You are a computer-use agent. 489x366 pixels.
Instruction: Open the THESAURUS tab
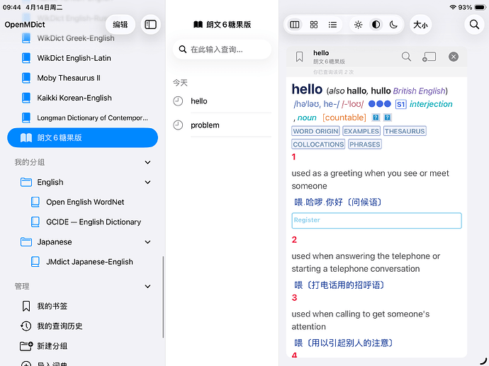point(405,131)
